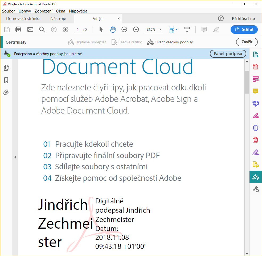
Task: Add a sticky note comment
Action: coord(204,30)
